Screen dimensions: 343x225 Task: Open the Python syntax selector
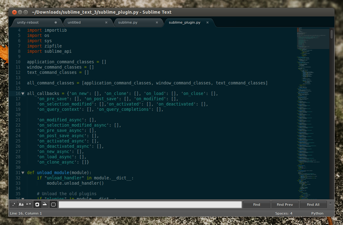click(x=317, y=213)
